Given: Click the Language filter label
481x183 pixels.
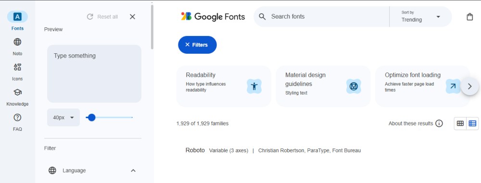Looking at the screenshot, I should click(74, 171).
